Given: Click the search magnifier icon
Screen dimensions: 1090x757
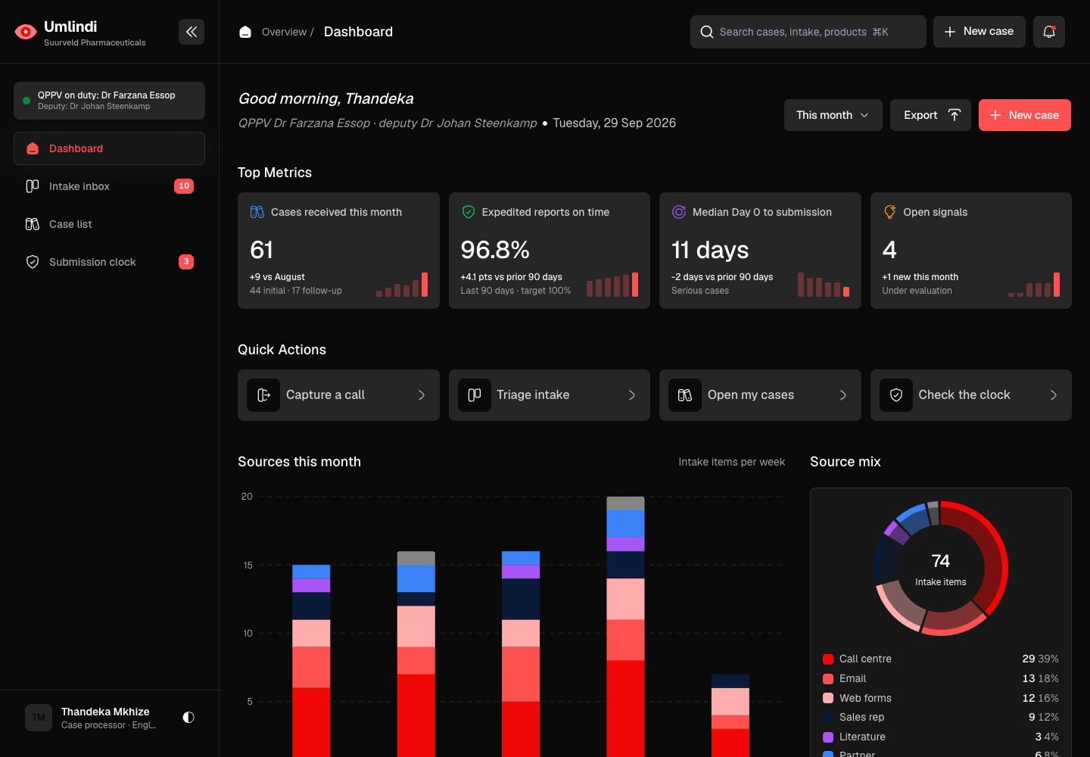Looking at the screenshot, I should (707, 32).
